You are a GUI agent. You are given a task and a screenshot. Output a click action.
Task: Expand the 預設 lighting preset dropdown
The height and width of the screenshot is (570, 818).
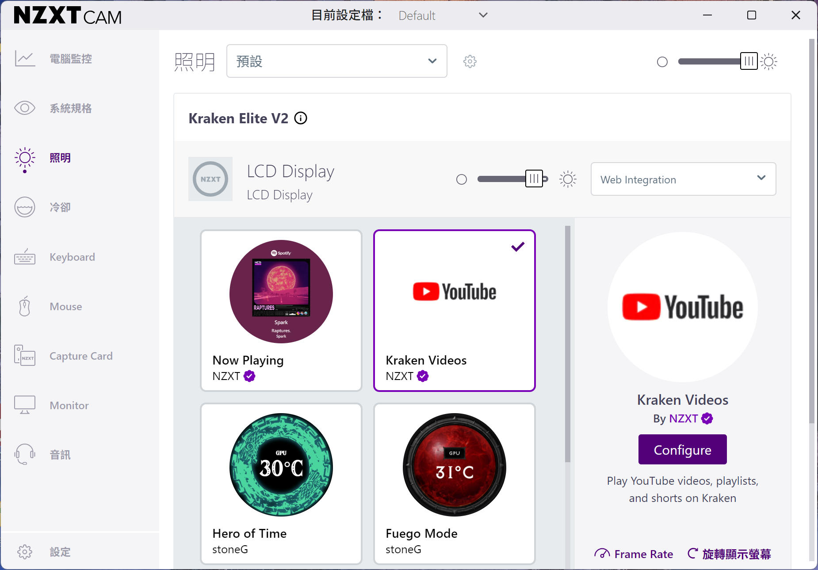coord(337,61)
